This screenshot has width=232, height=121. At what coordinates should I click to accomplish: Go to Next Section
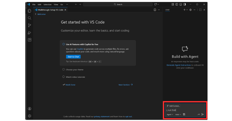(x=125, y=85)
